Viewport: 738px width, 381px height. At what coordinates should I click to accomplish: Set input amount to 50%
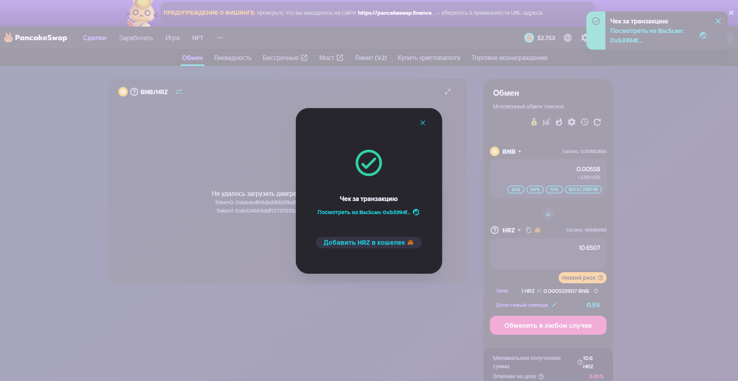coord(535,190)
